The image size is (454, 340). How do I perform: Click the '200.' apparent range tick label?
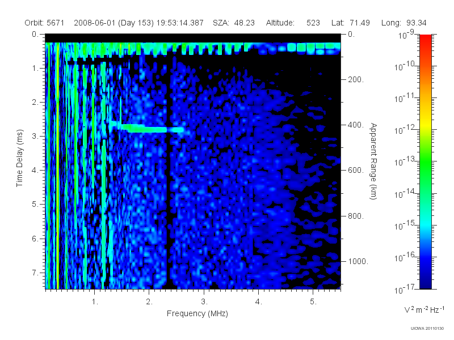point(356,79)
